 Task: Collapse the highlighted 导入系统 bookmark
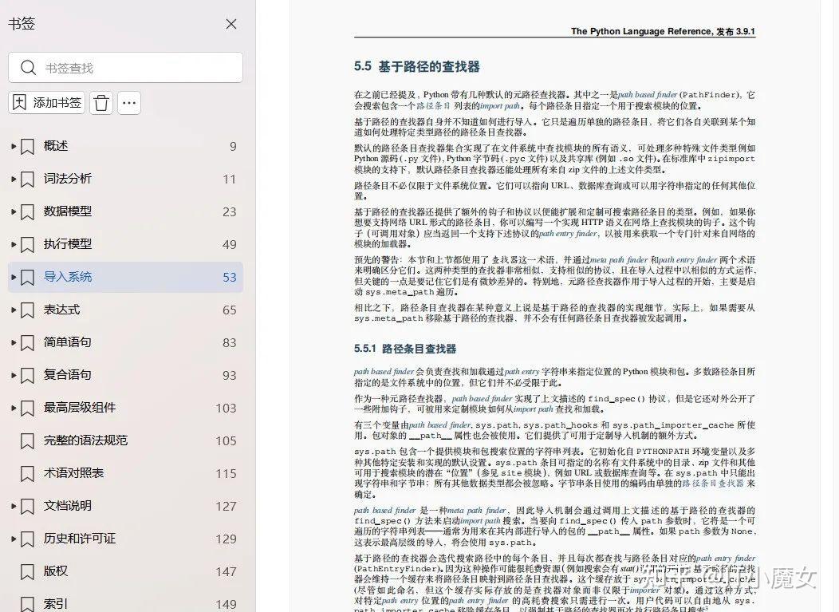pyautogui.click(x=13, y=277)
